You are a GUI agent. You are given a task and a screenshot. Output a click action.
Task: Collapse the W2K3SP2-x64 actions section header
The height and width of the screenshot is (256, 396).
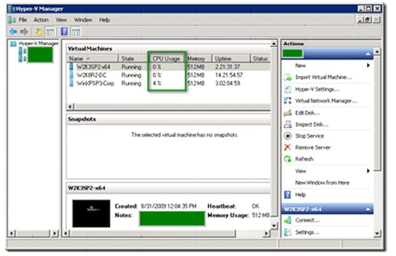(x=368, y=209)
